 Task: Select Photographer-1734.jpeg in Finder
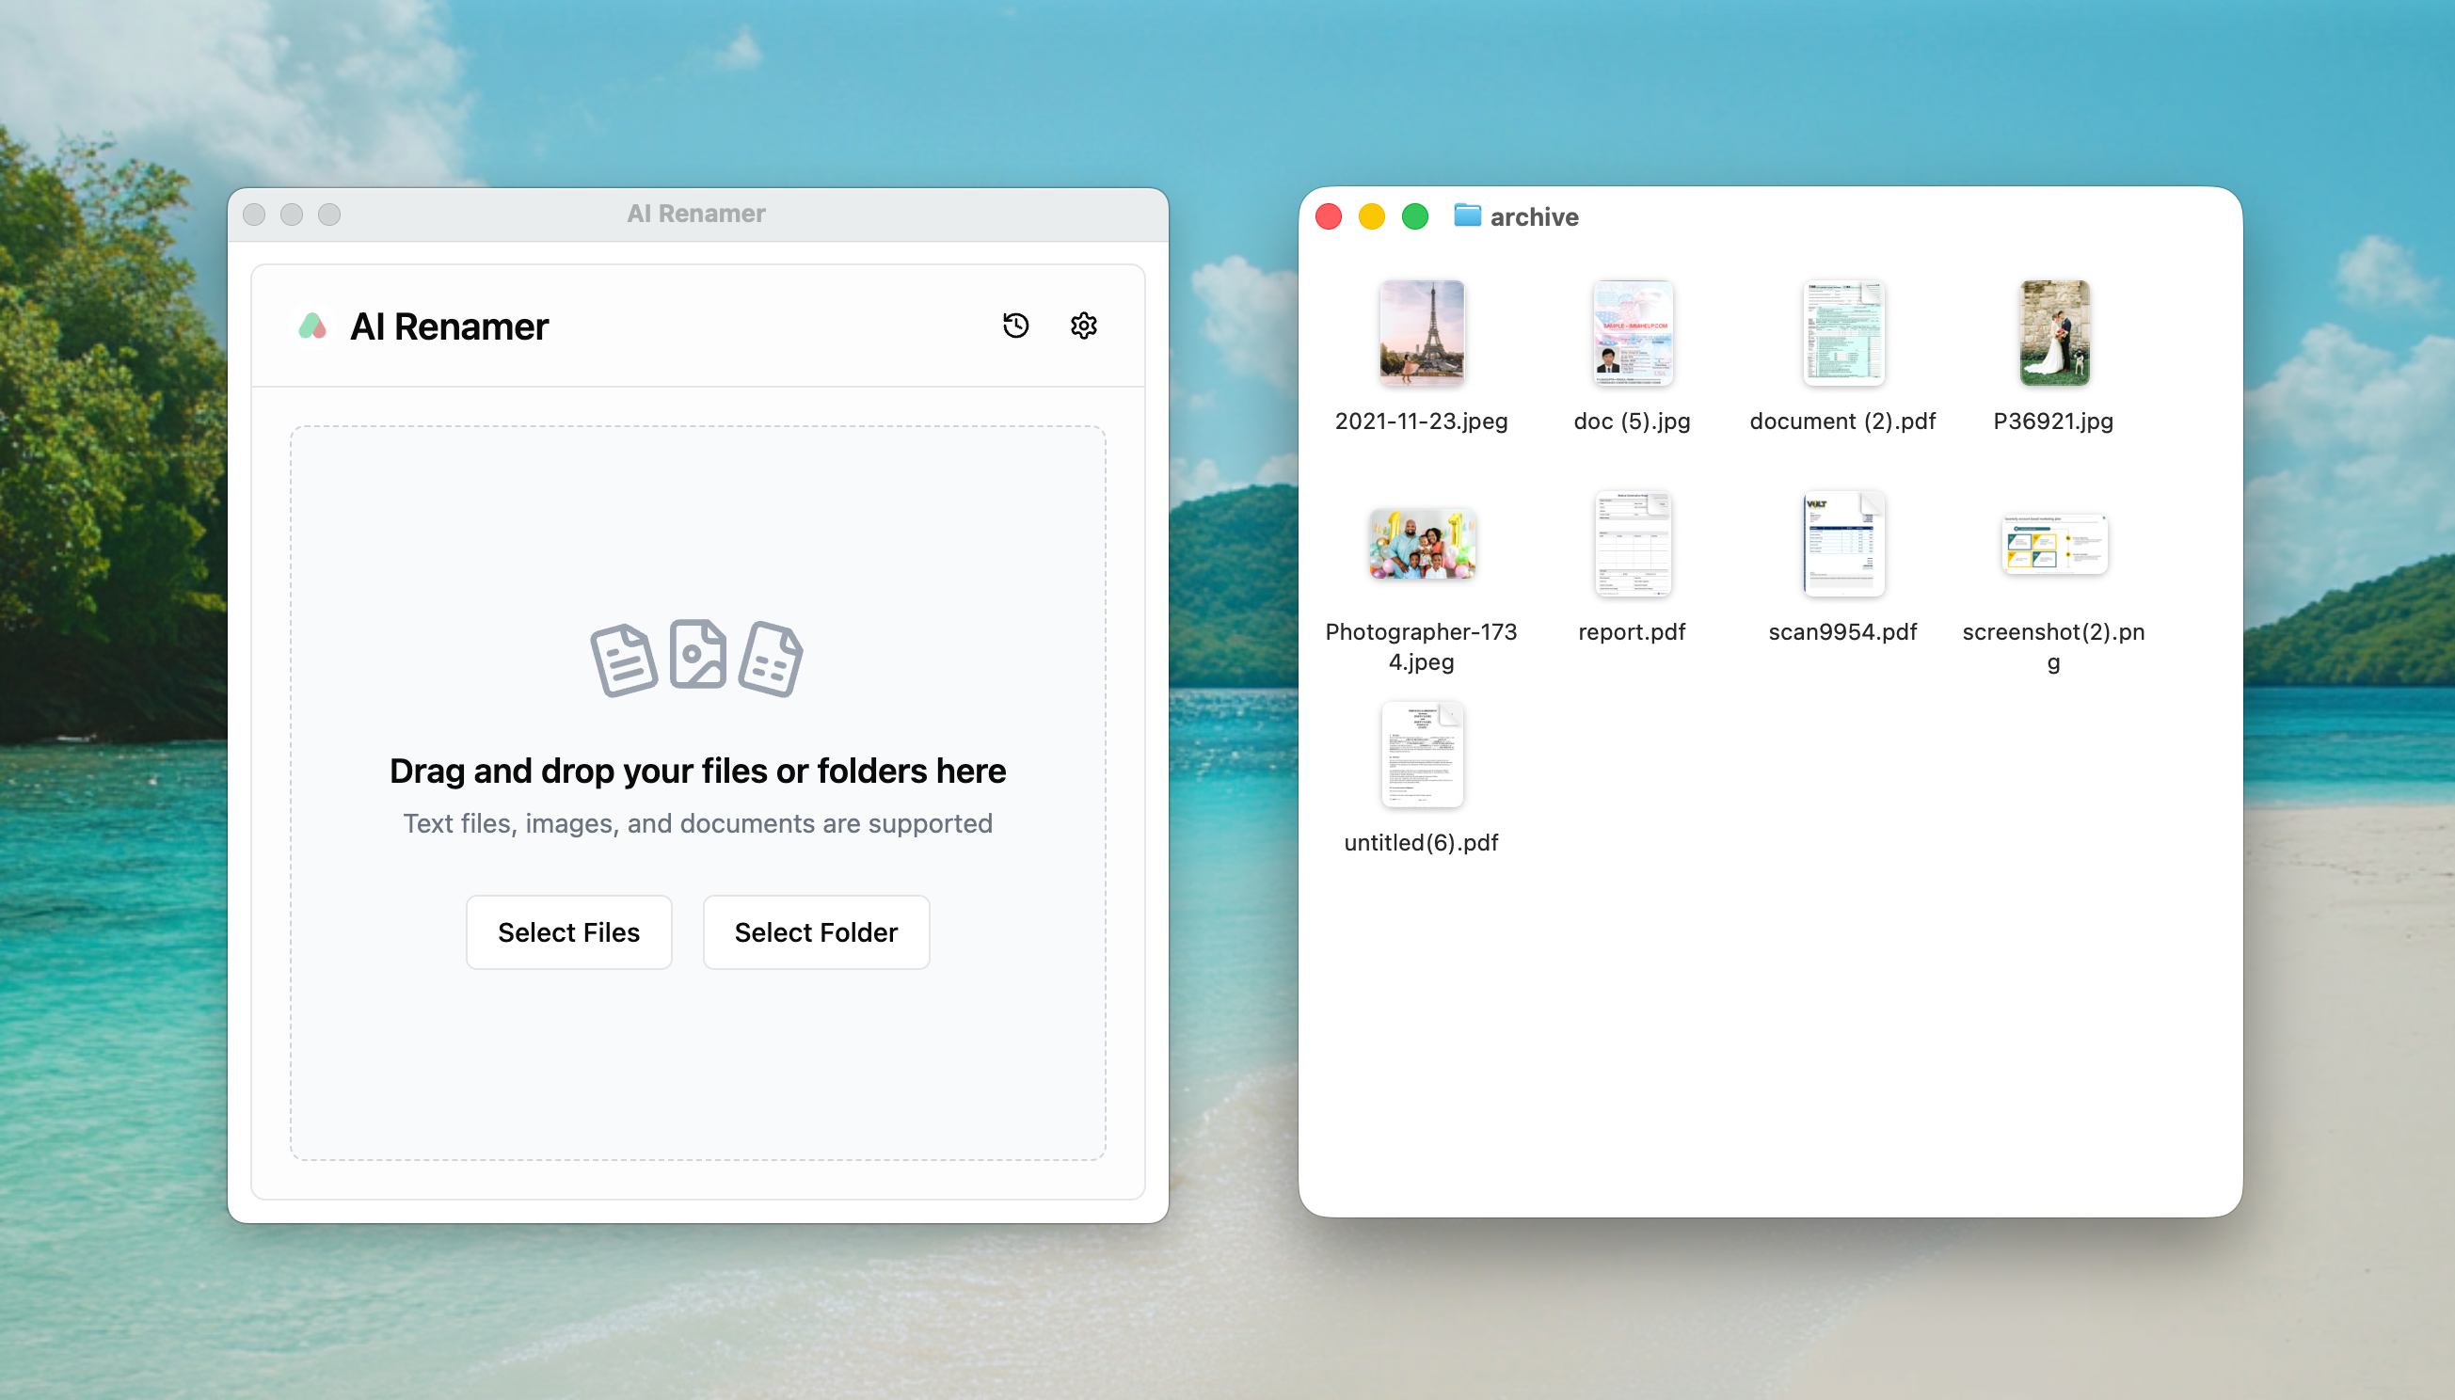click(1421, 543)
